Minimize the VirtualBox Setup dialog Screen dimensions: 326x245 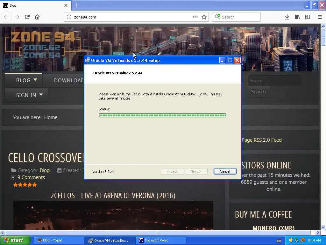[x=222, y=60]
